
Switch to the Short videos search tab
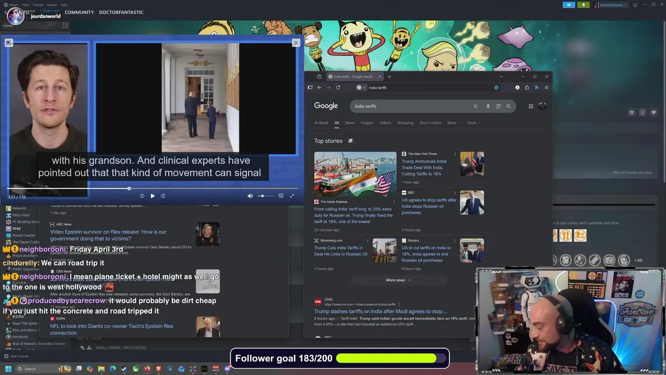(430, 123)
